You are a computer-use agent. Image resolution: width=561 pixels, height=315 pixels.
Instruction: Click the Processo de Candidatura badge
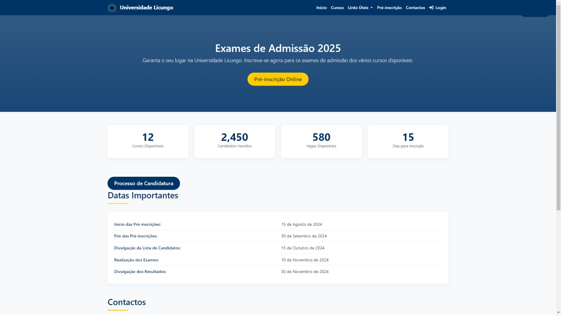pos(143,183)
